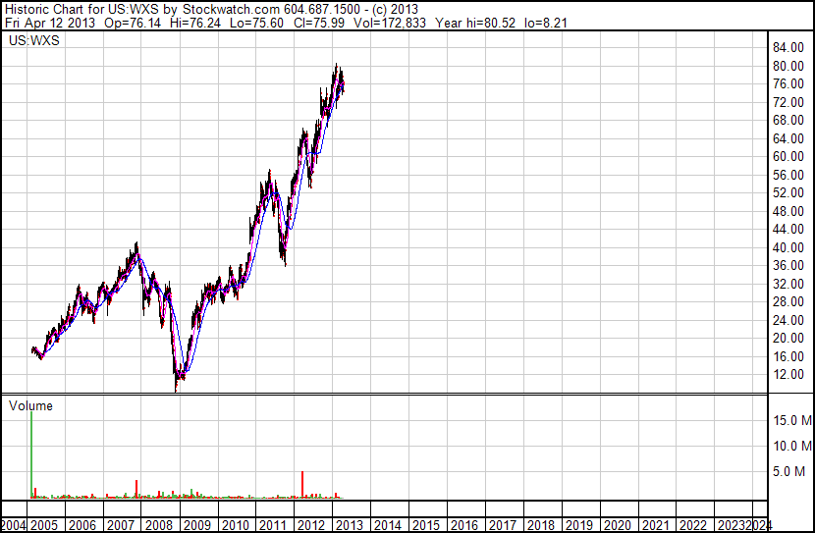The height and width of the screenshot is (533, 815).
Task: Select the 36.00 price axis label
Action: pyautogui.click(x=788, y=265)
